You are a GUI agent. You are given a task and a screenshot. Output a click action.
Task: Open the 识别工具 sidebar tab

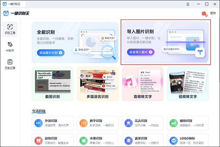coord(10,29)
